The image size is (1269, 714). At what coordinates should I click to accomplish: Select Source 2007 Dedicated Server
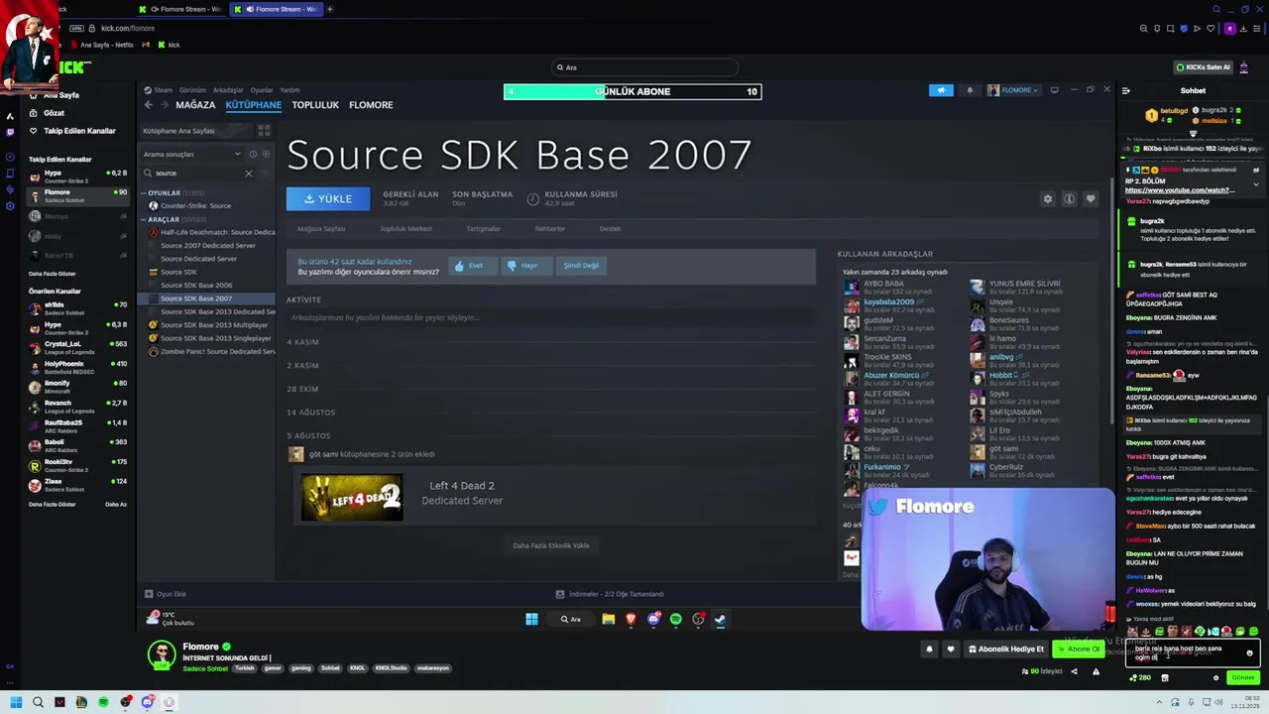(x=207, y=245)
